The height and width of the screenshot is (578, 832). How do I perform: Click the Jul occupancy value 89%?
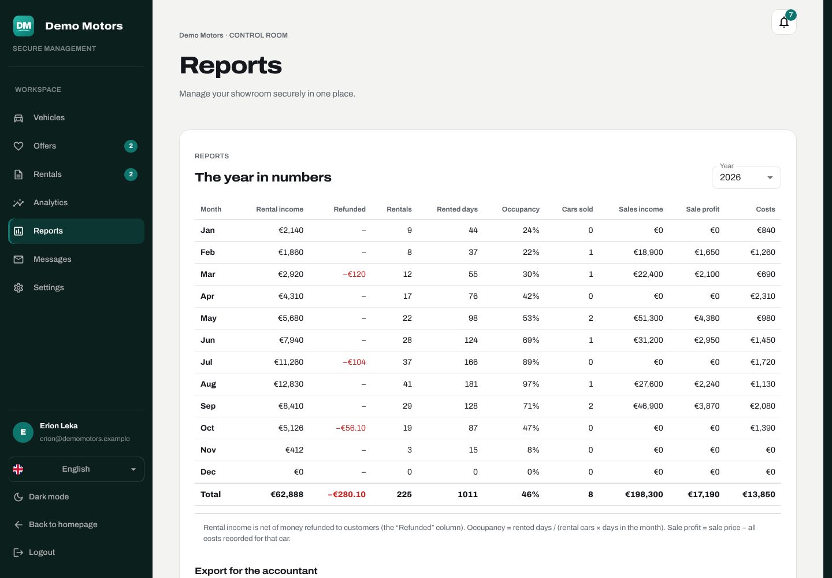531,362
